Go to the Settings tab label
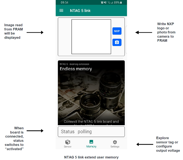This screenshot has height=160, width=183. pos(115,147)
